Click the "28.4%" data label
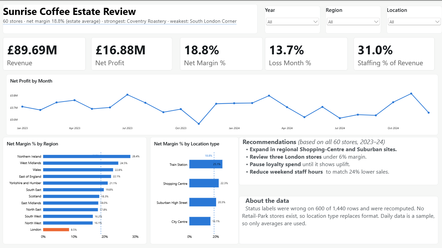 click(x=136, y=157)
